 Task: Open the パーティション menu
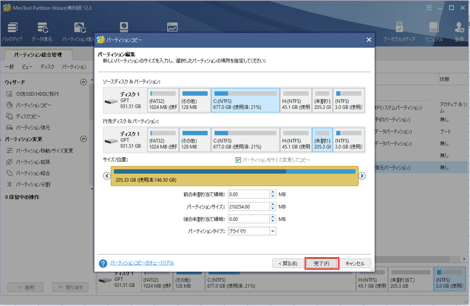tap(75, 67)
